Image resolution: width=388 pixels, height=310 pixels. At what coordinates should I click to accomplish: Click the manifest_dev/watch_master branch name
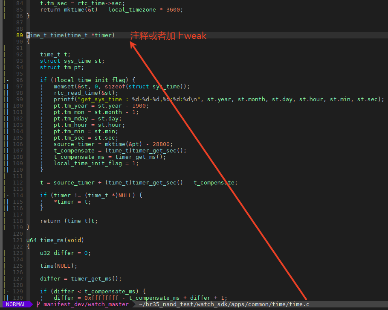pos(86,304)
